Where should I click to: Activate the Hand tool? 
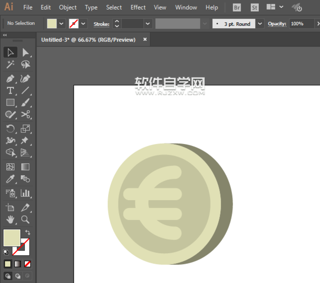(x=10, y=219)
